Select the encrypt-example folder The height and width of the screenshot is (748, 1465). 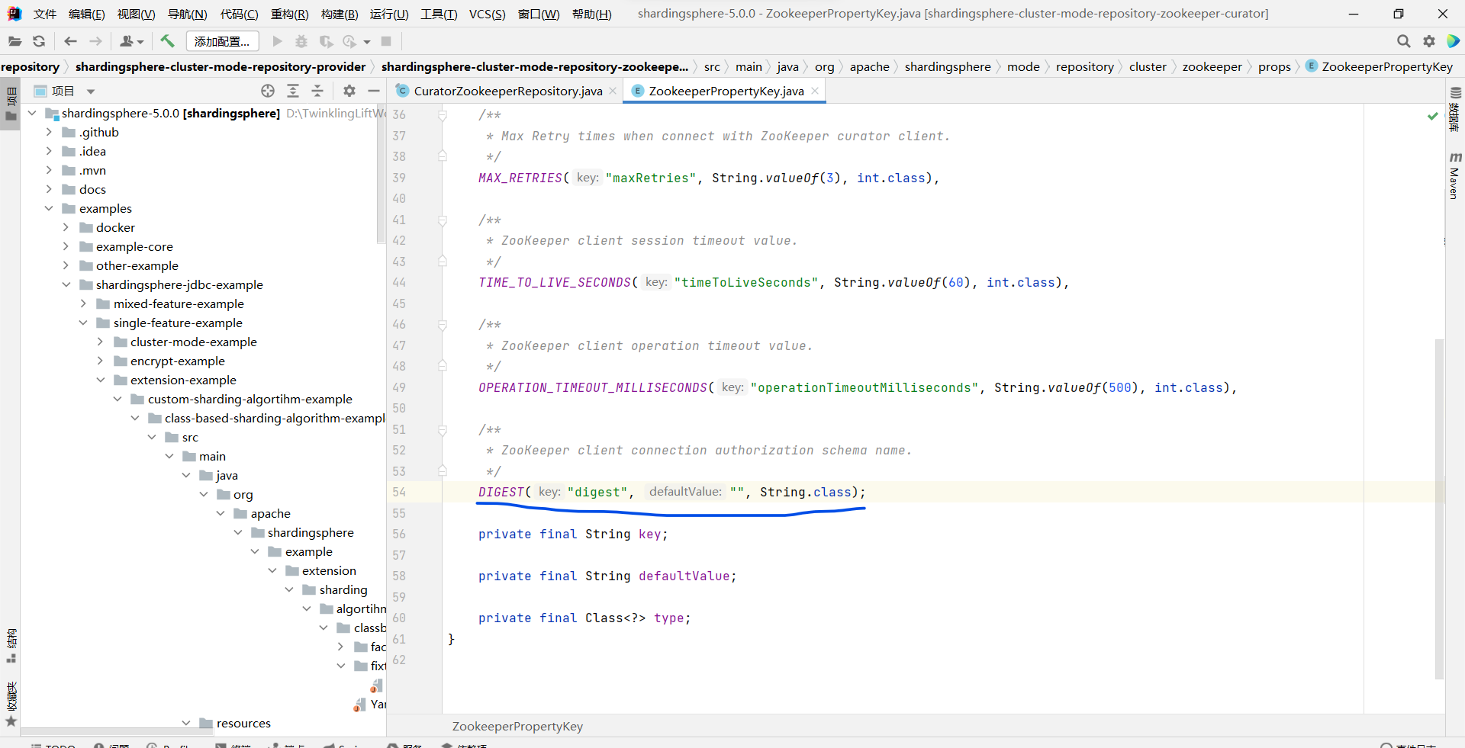tap(177, 361)
